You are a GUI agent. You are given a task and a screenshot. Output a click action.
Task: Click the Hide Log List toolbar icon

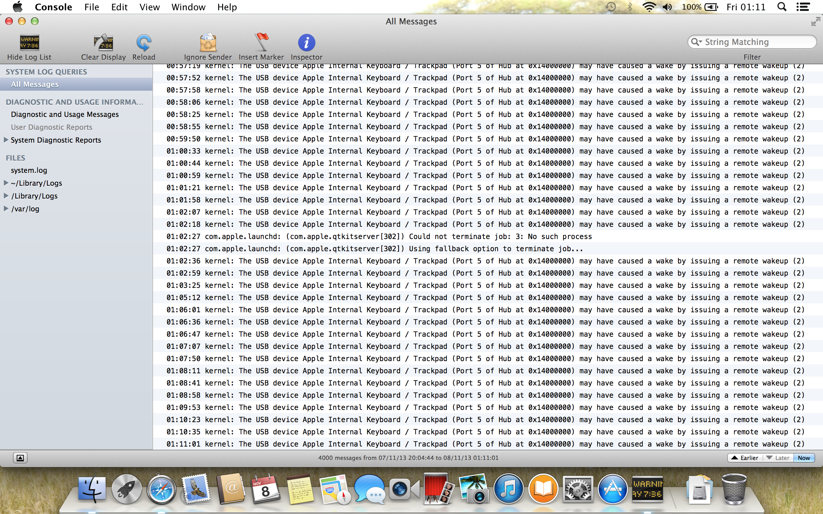[29, 42]
